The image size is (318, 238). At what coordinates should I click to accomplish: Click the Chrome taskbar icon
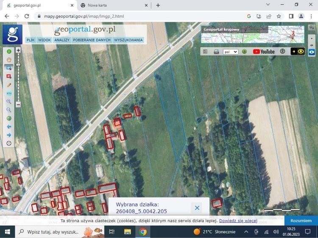point(143,232)
